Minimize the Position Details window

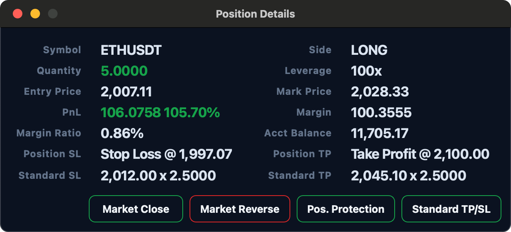(35, 14)
